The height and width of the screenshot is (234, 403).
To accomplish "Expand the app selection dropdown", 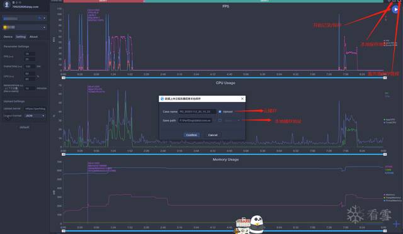I will tap(44, 27).
